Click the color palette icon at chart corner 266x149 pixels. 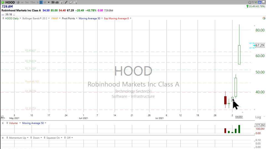pos(264,18)
